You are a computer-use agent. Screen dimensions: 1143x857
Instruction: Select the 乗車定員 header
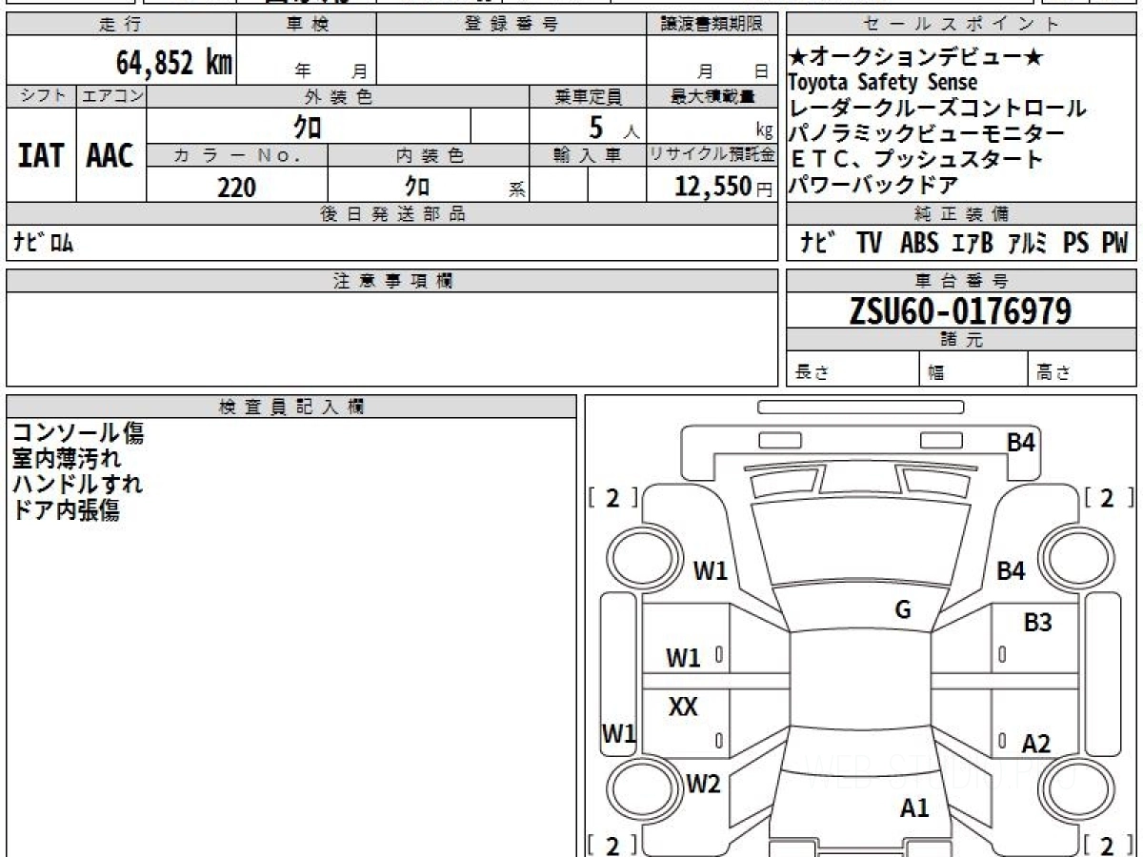[588, 96]
